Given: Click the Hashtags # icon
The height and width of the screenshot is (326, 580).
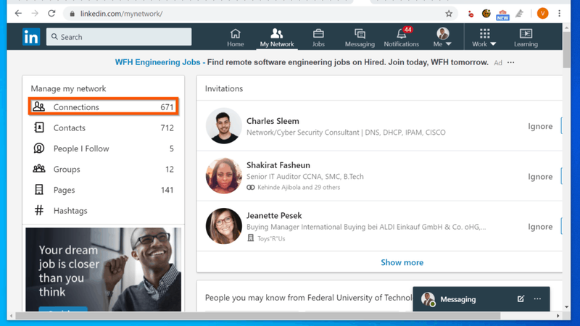Looking at the screenshot, I should pos(39,210).
